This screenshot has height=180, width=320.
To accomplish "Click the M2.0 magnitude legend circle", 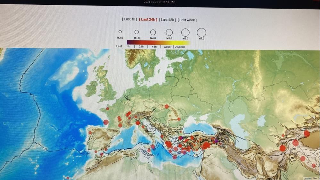I will pos(120,32).
